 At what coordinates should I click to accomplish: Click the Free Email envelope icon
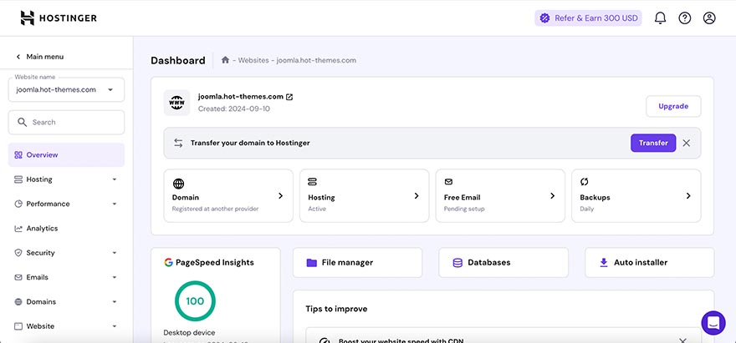coord(448,182)
